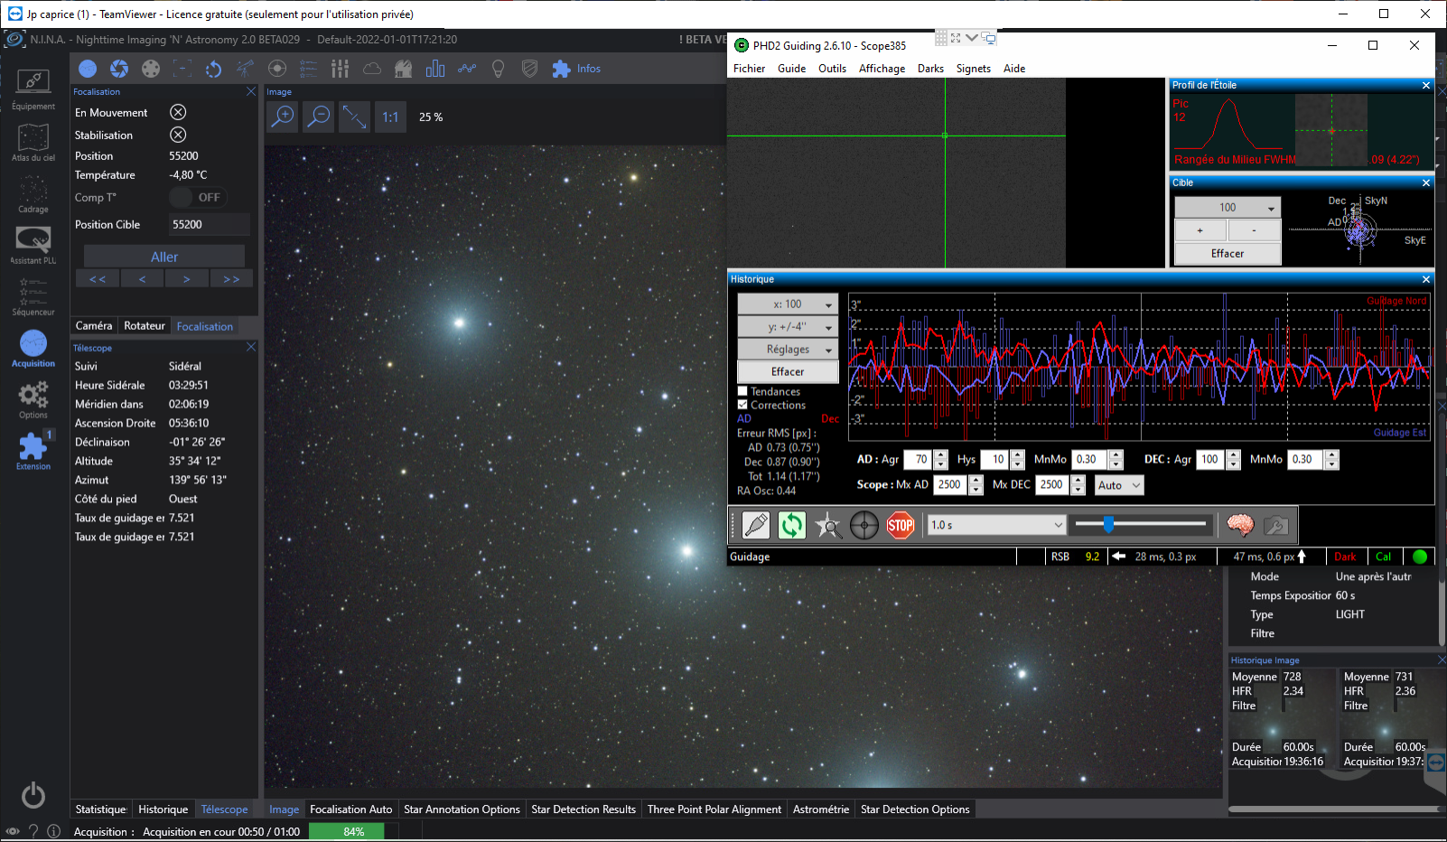Open the 1.0 s exposure dropdown

tap(997, 525)
